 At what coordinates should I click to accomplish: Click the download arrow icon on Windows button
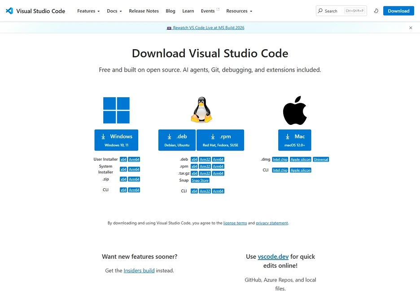pyautogui.click(x=103, y=137)
